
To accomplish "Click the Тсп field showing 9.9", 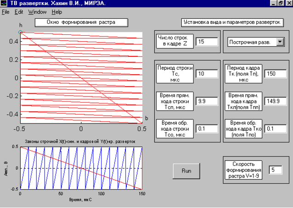I will [x=207, y=101].
